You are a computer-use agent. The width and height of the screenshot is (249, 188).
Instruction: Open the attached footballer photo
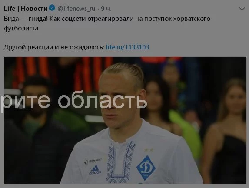(x=125, y=120)
